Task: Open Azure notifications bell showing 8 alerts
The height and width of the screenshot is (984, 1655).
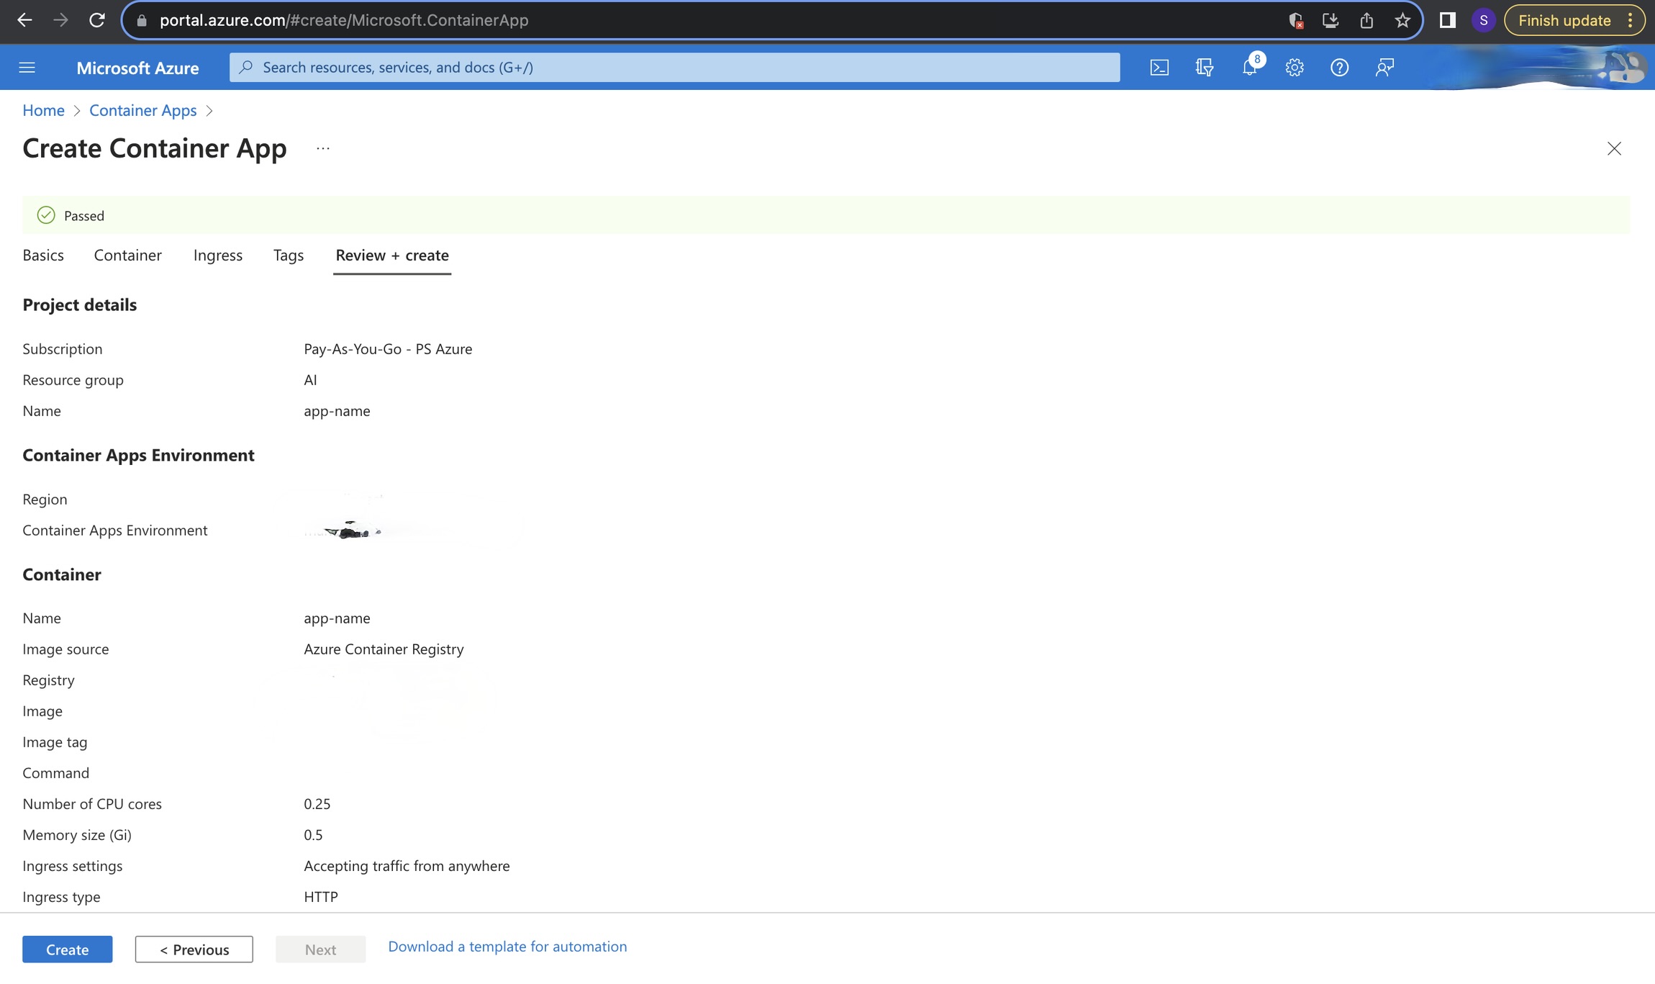Action: 1250,67
